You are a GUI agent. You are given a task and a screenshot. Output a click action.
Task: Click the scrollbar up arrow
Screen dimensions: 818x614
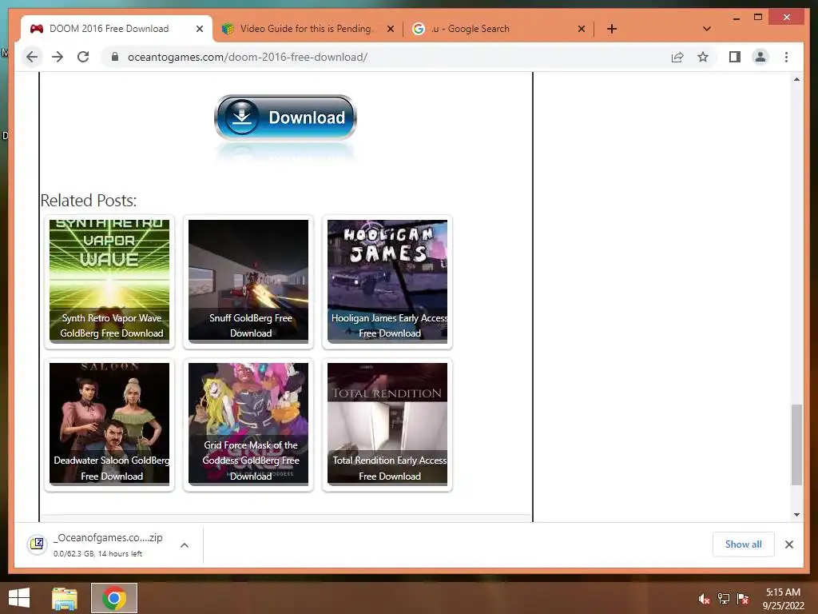[x=796, y=79]
